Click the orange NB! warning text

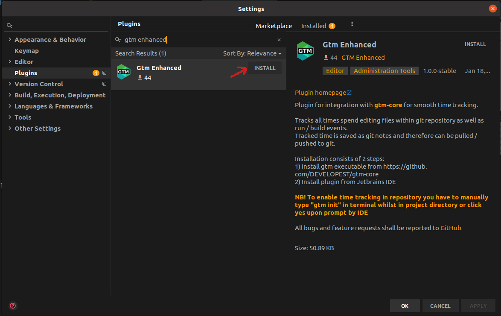[x=391, y=205]
